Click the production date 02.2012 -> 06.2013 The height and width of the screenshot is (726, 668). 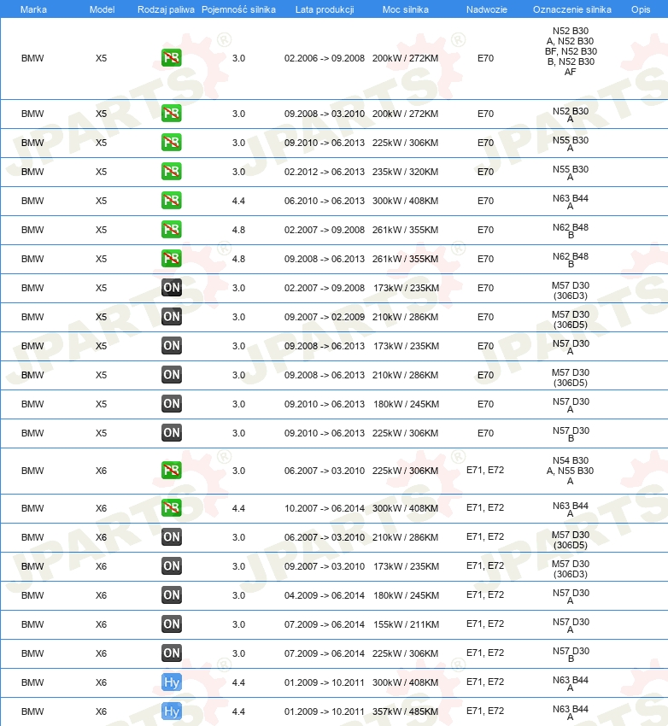coord(325,172)
